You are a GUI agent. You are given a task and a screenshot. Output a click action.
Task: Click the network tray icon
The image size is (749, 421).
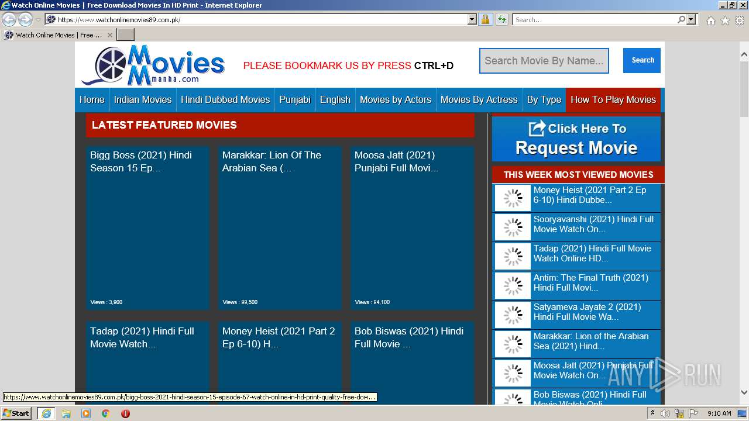click(679, 413)
